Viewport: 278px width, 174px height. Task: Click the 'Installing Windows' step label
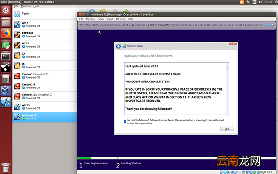point(131,163)
